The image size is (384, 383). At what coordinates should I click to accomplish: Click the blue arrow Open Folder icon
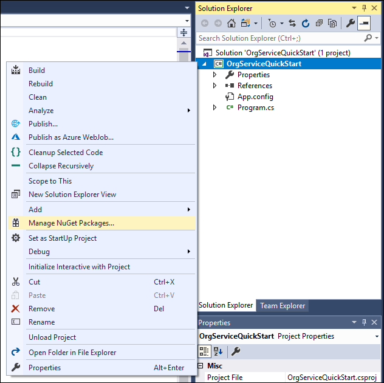click(x=16, y=352)
